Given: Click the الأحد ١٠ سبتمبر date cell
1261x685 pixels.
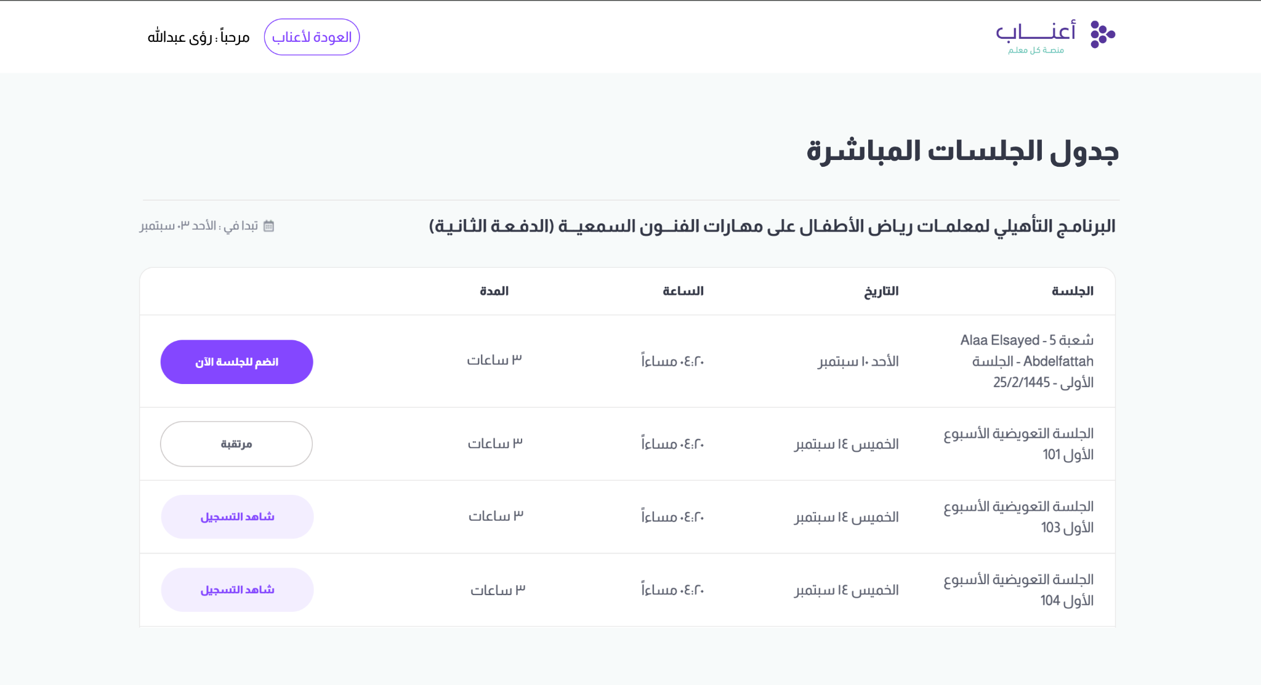Looking at the screenshot, I should (858, 361).
